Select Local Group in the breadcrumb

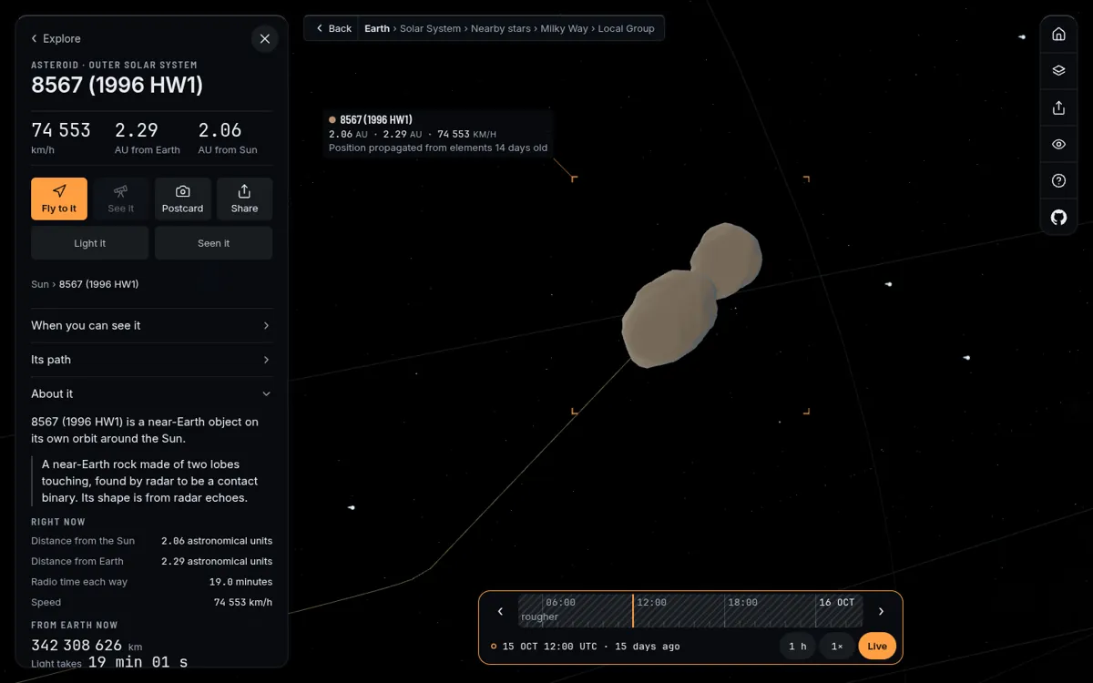point(627,28)
